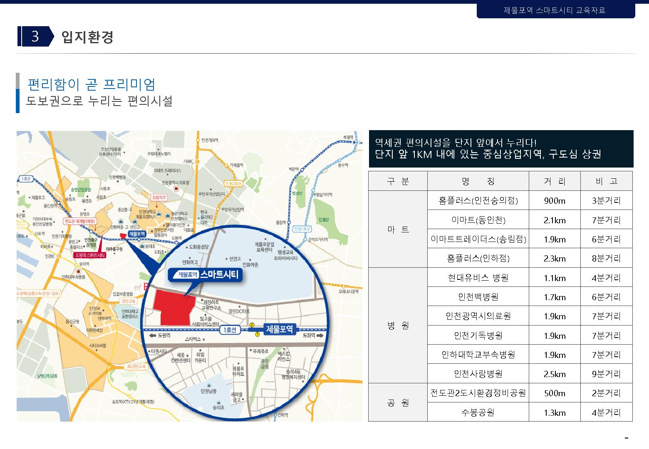This screenshot has width=649, height=449.
Task: Click the '전도관2도시환경정비공원' cell
Action: pos(478,393)
